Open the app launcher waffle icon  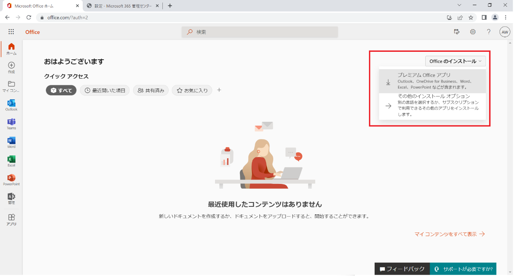11,32
